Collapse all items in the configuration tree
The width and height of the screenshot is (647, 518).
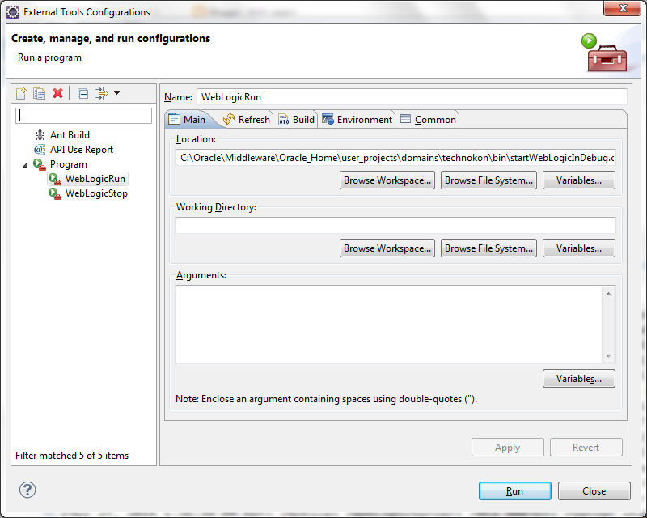click(x=82, y=93)
